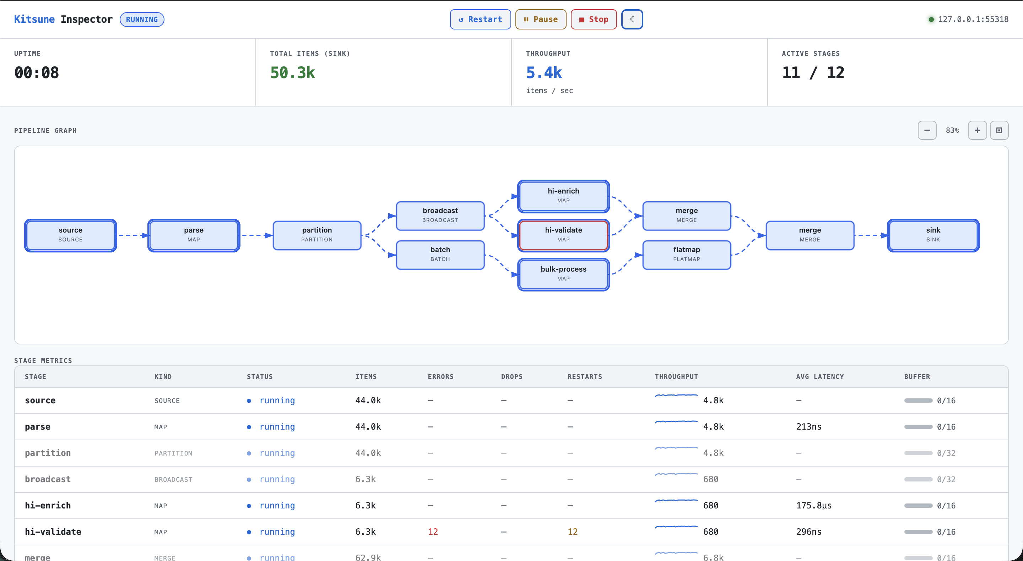
Task: Expand the partition stage status entry
Action: pyautogui.click(x=277, y=453)
